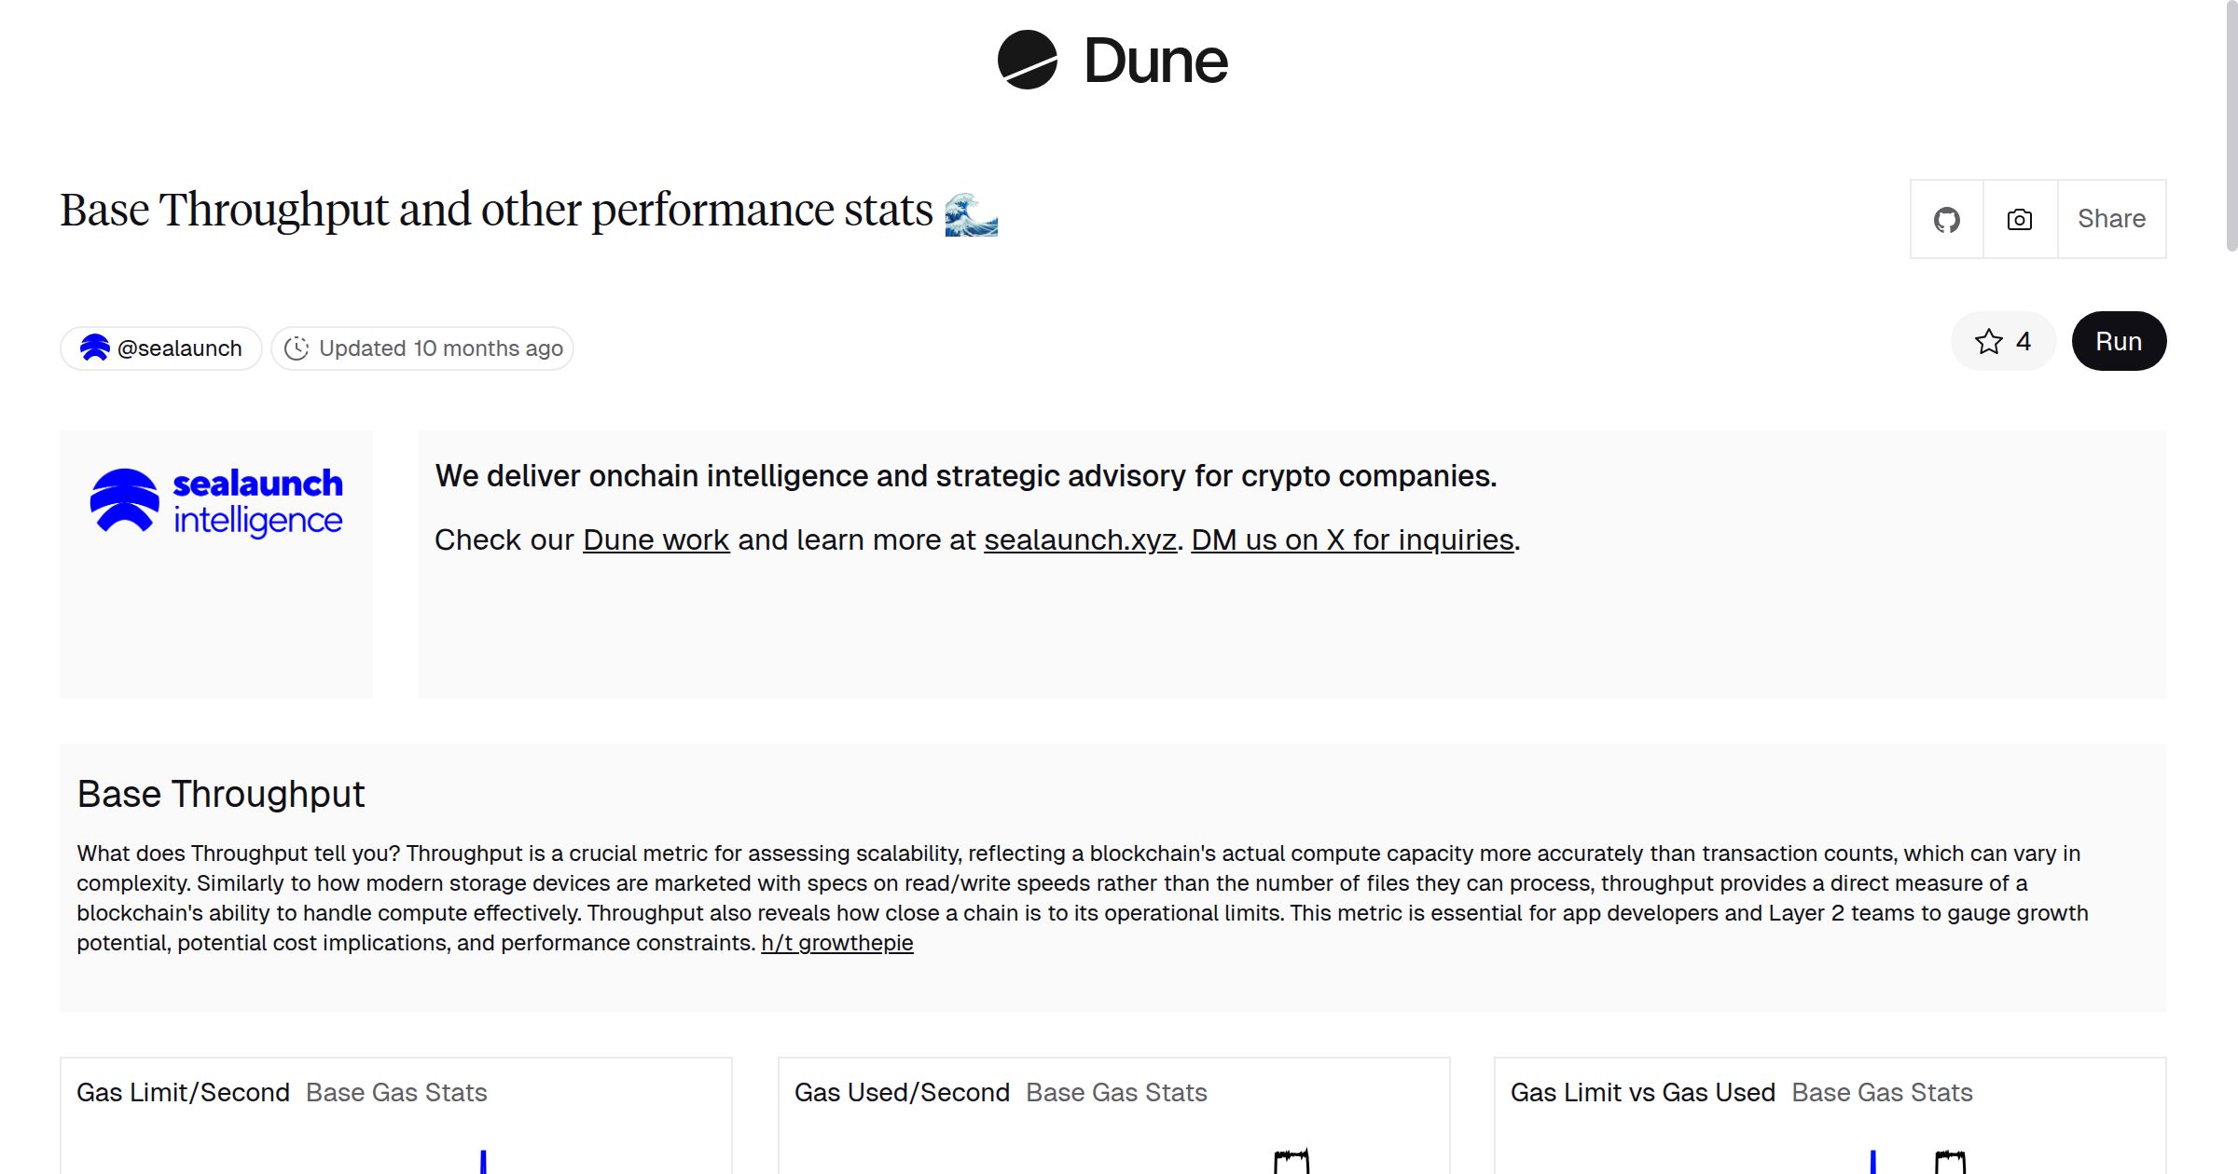This screenshot has height=1174, width=2238.
Task: Visit the sealaunch.xyz link
Action: (1080, 540)
